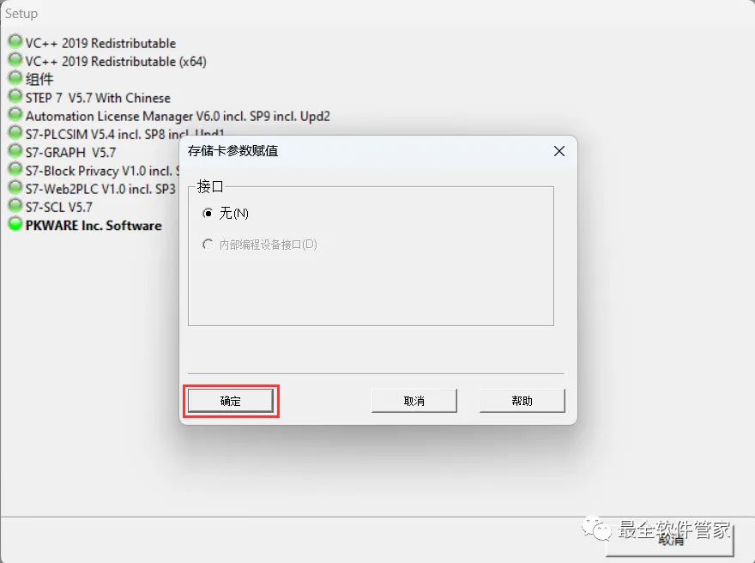Open help via 帮助 button
The width and height of the screenshot is (755, 563).
522,401
